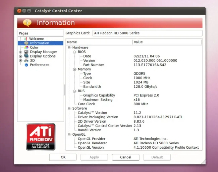The image size is (218, 172).
Task: Expand the 3D tree node
Action: pos(21,60)
